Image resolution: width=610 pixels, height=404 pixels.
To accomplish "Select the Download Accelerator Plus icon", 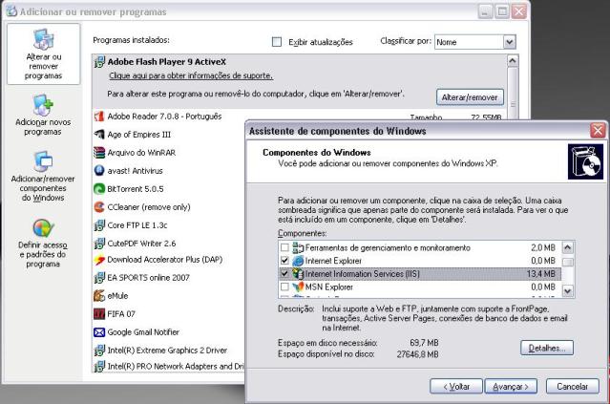I will click(98, 260).
